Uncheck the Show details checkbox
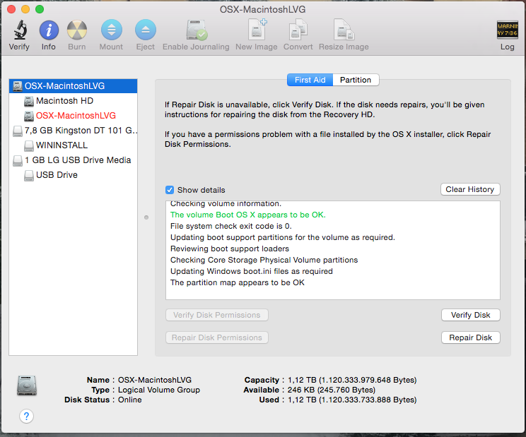The image size is (526, 437). click(x=170, y=190)
